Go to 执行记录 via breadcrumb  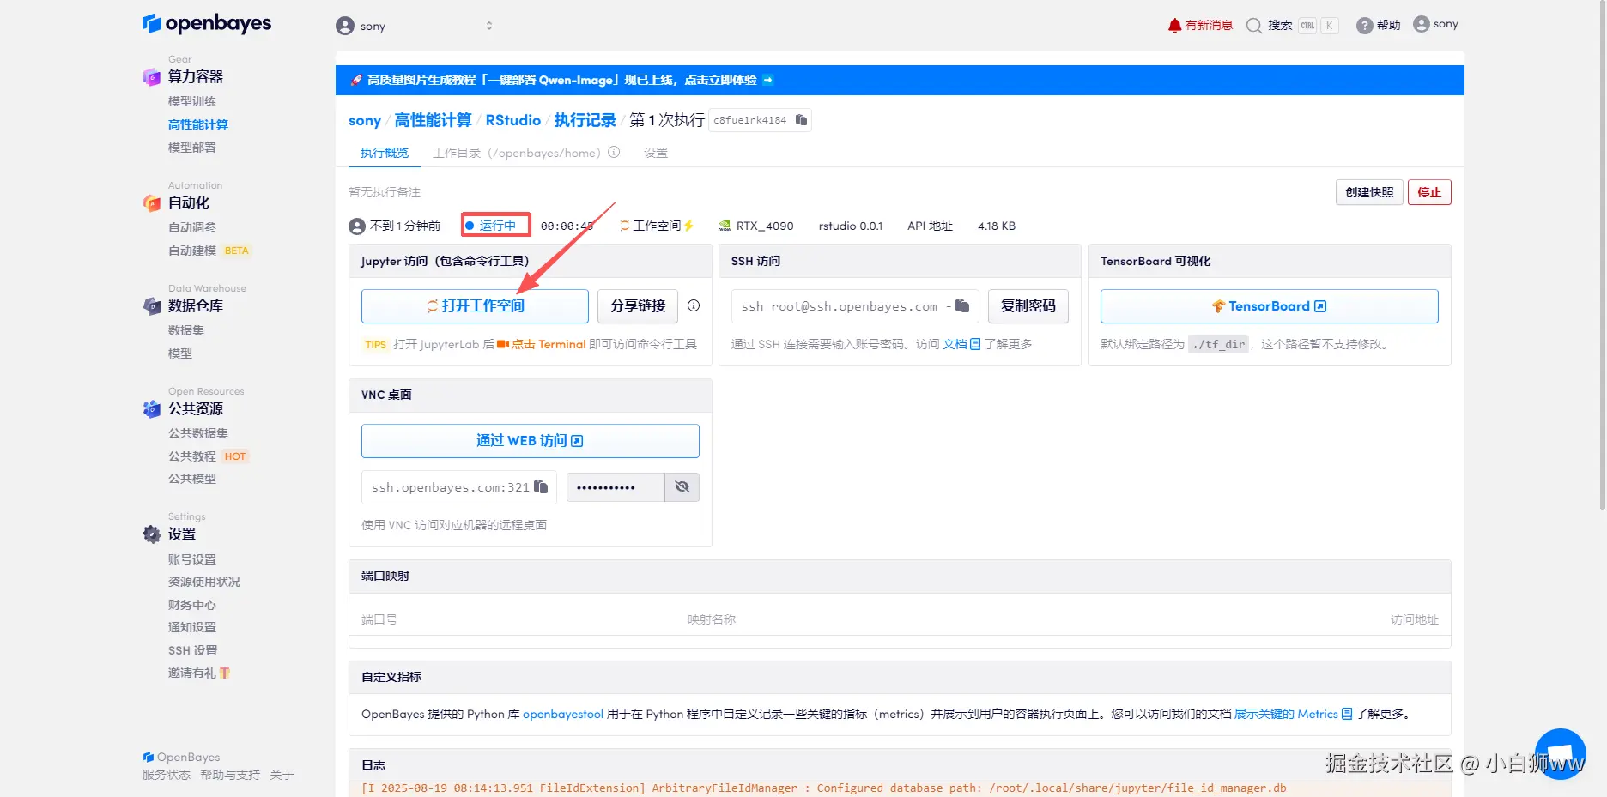585,120
